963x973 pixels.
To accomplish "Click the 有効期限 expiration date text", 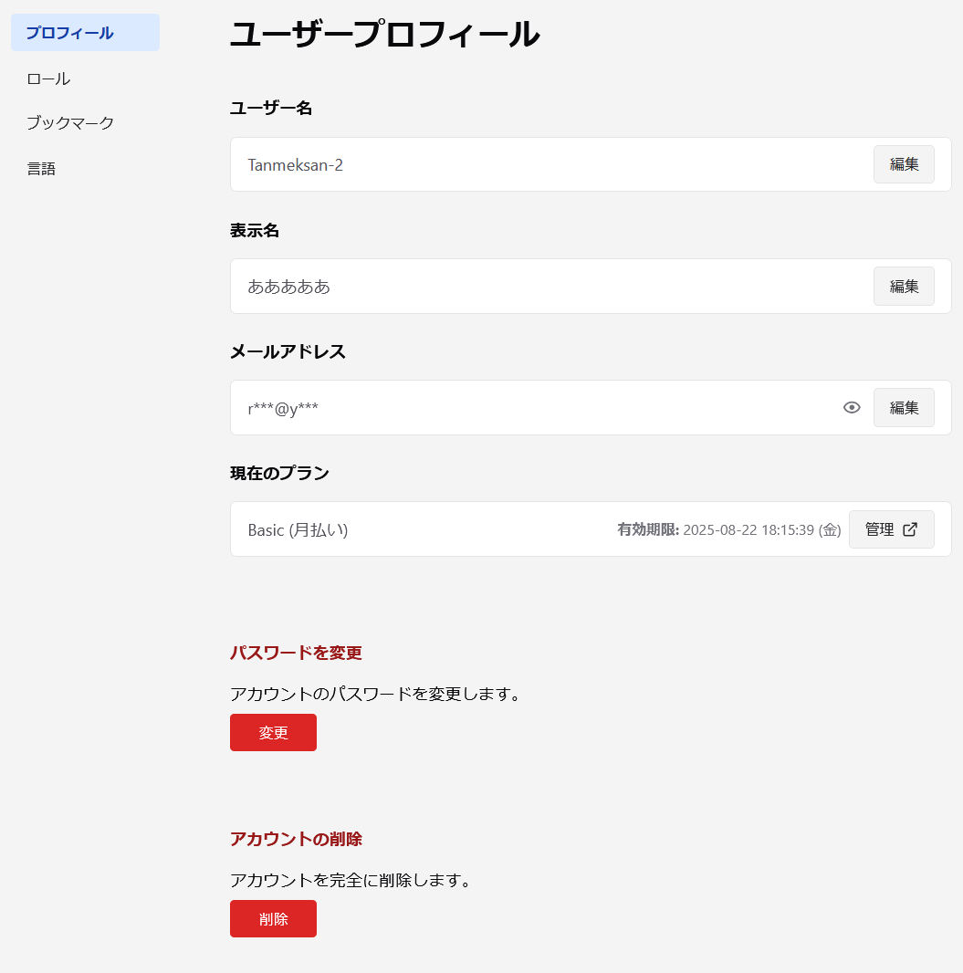I will pos(728,528).
